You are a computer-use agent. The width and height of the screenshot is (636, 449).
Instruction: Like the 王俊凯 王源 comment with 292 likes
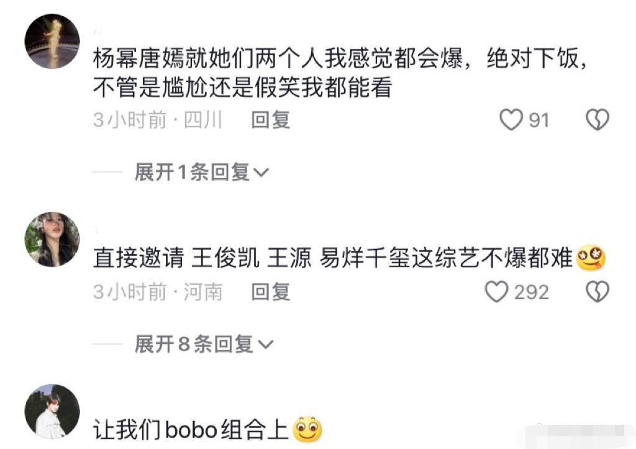coord(496,292)
